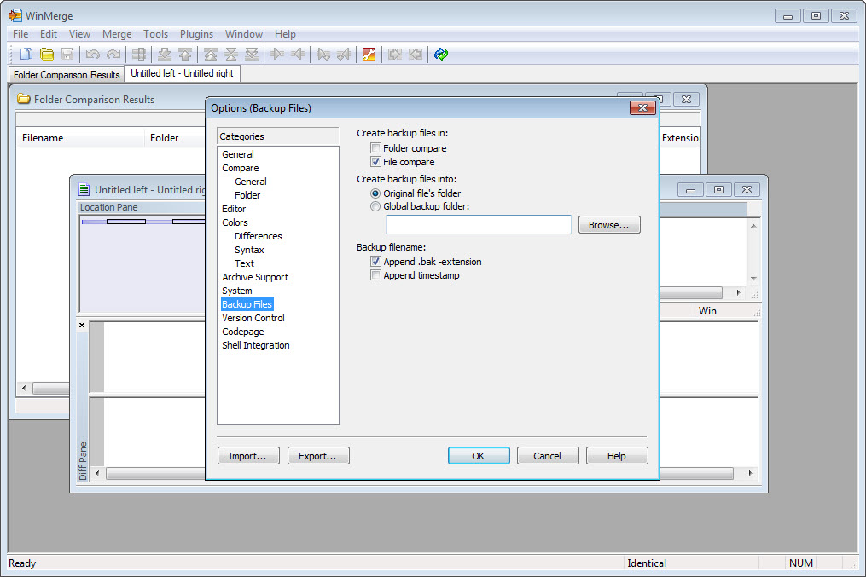Click the Browse... button
The width and height of the screenshot is (866, 577).
(609, 225)
